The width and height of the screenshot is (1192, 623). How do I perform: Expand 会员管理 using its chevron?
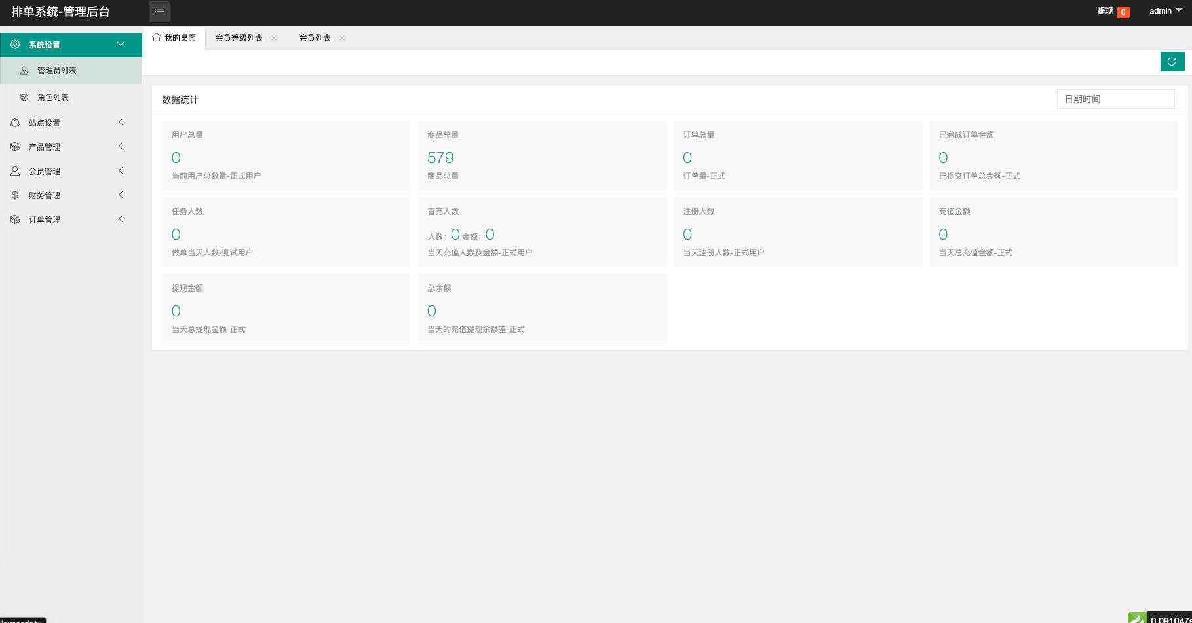(121, 170)
